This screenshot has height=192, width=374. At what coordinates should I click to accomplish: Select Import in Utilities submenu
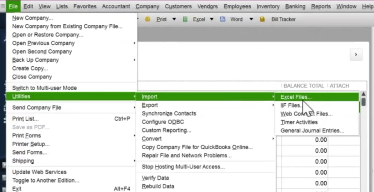pyautogui.click(x=205, y=97)
